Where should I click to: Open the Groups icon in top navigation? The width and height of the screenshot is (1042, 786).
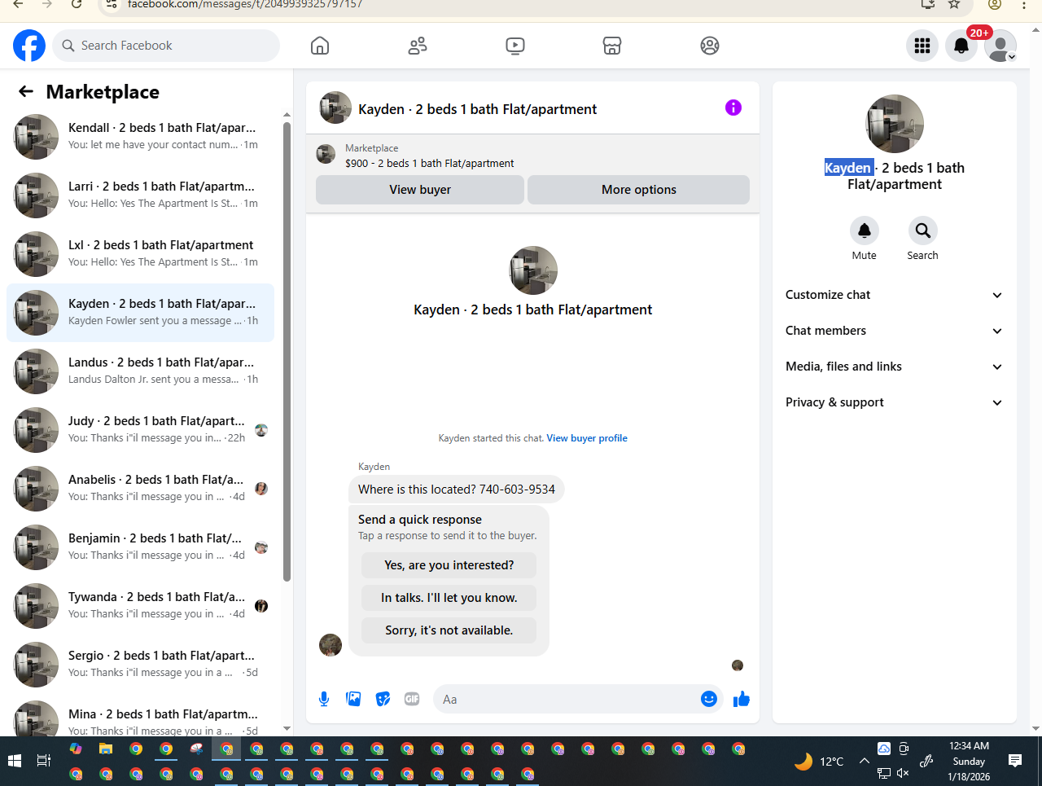710,46
